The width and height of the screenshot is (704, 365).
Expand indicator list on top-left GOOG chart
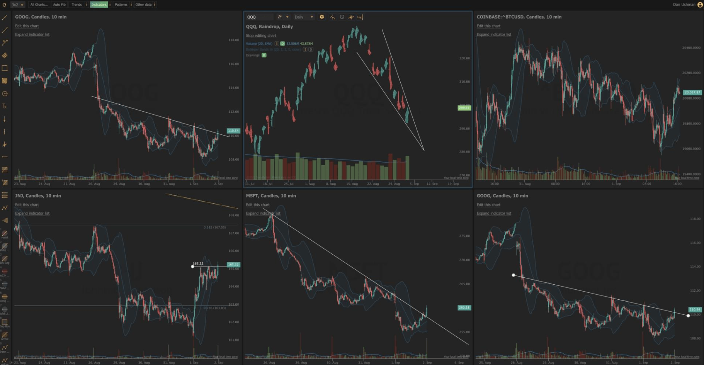[32, 34]
